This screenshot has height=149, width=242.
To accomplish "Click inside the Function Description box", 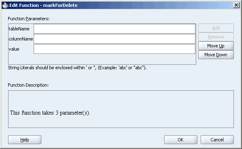I will point(121,109).
